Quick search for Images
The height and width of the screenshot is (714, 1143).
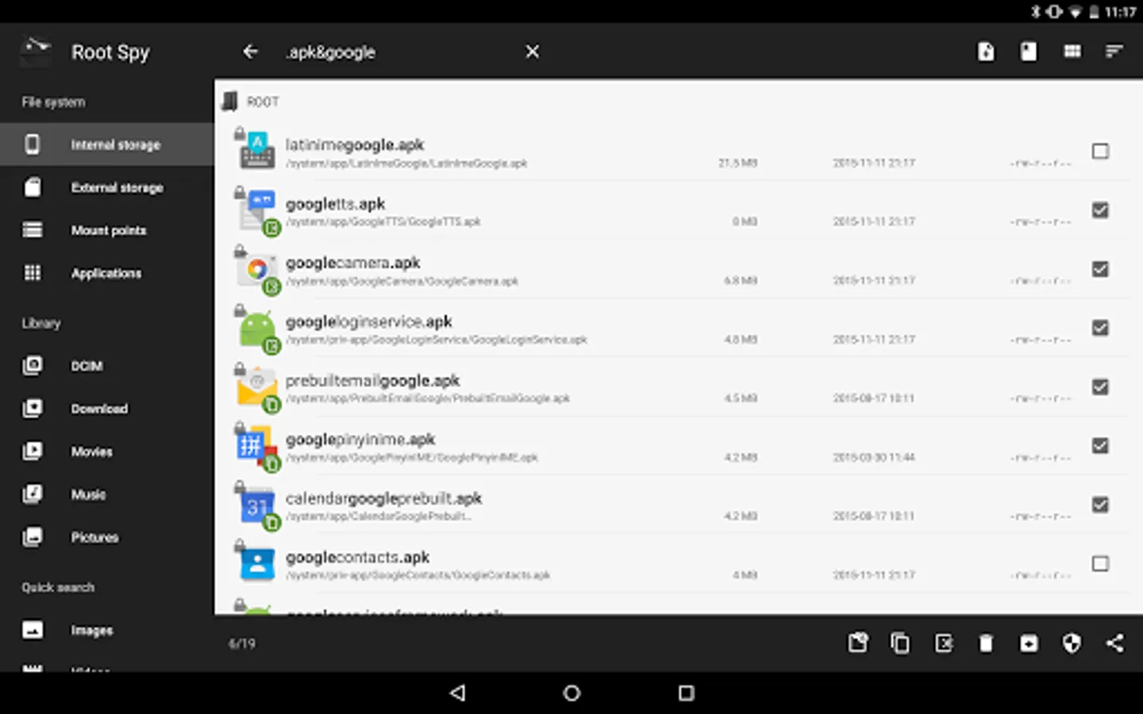point(107,630)
